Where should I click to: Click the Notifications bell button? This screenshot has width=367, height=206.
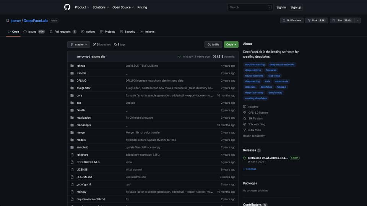(292, 20)
